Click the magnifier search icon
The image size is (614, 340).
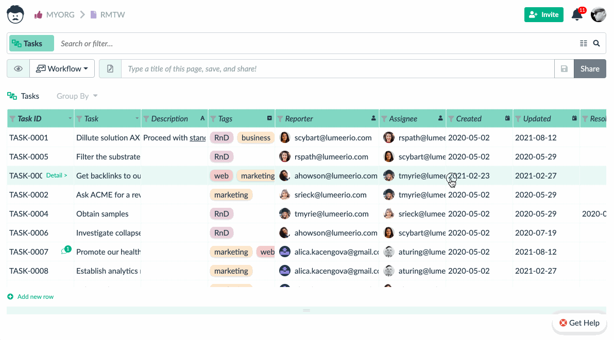coord(596,43)
